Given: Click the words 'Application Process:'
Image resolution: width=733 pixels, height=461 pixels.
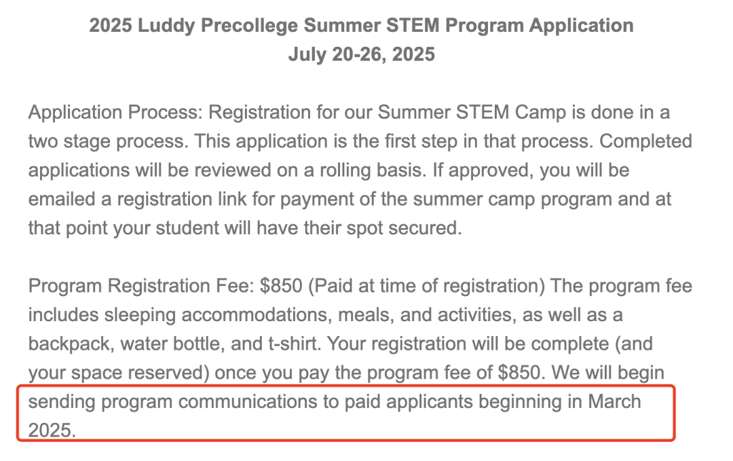Looking at the screenshot, I should point(115,113).
